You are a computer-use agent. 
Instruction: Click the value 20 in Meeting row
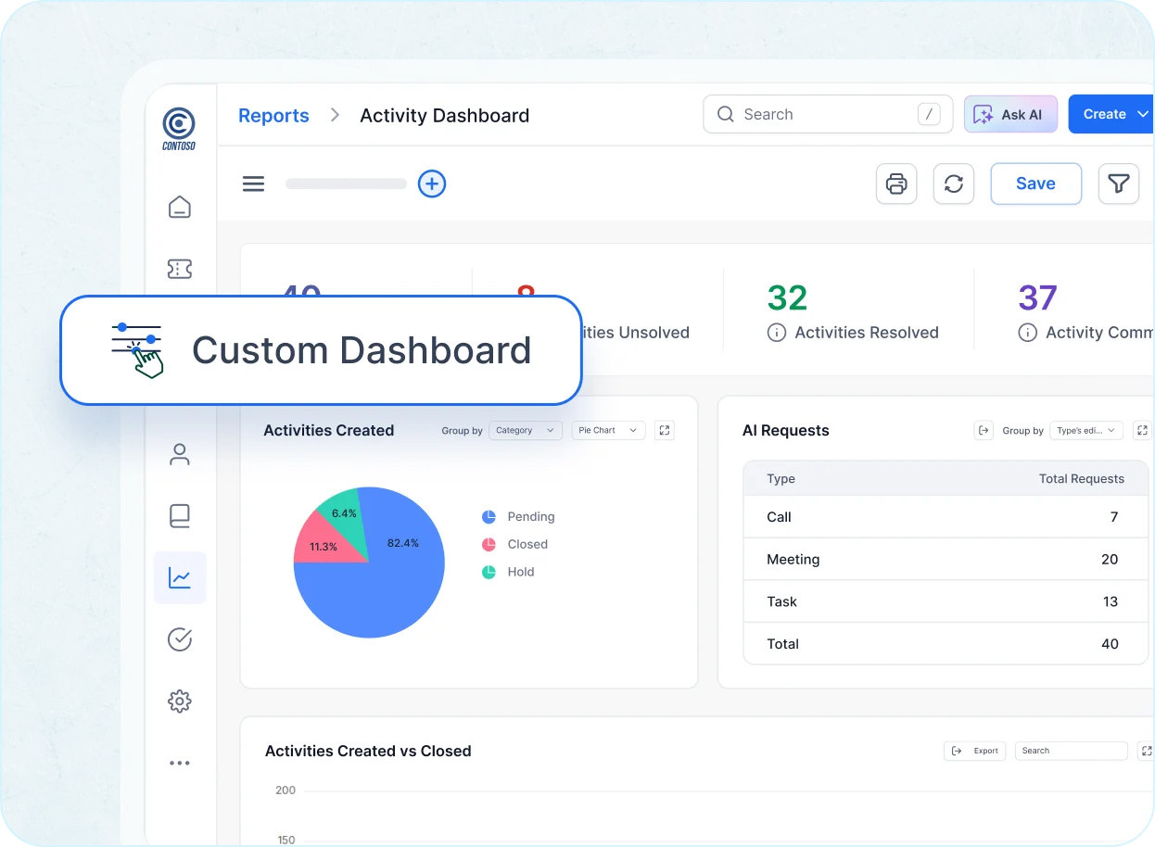tap(1110, 560)
